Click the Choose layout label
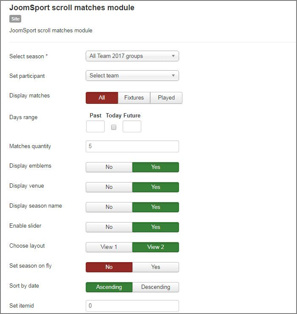Screen dimensions: 297x314 point(27,246)
